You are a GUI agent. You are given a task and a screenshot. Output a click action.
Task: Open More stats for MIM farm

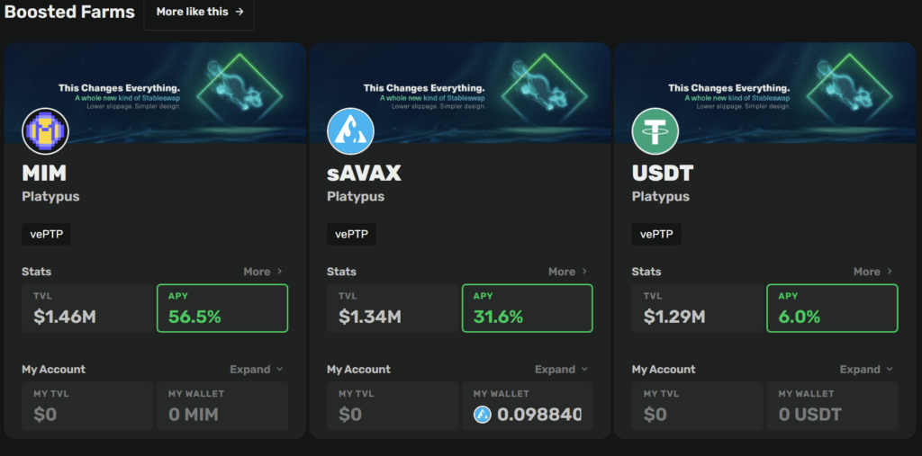[263, 272]
